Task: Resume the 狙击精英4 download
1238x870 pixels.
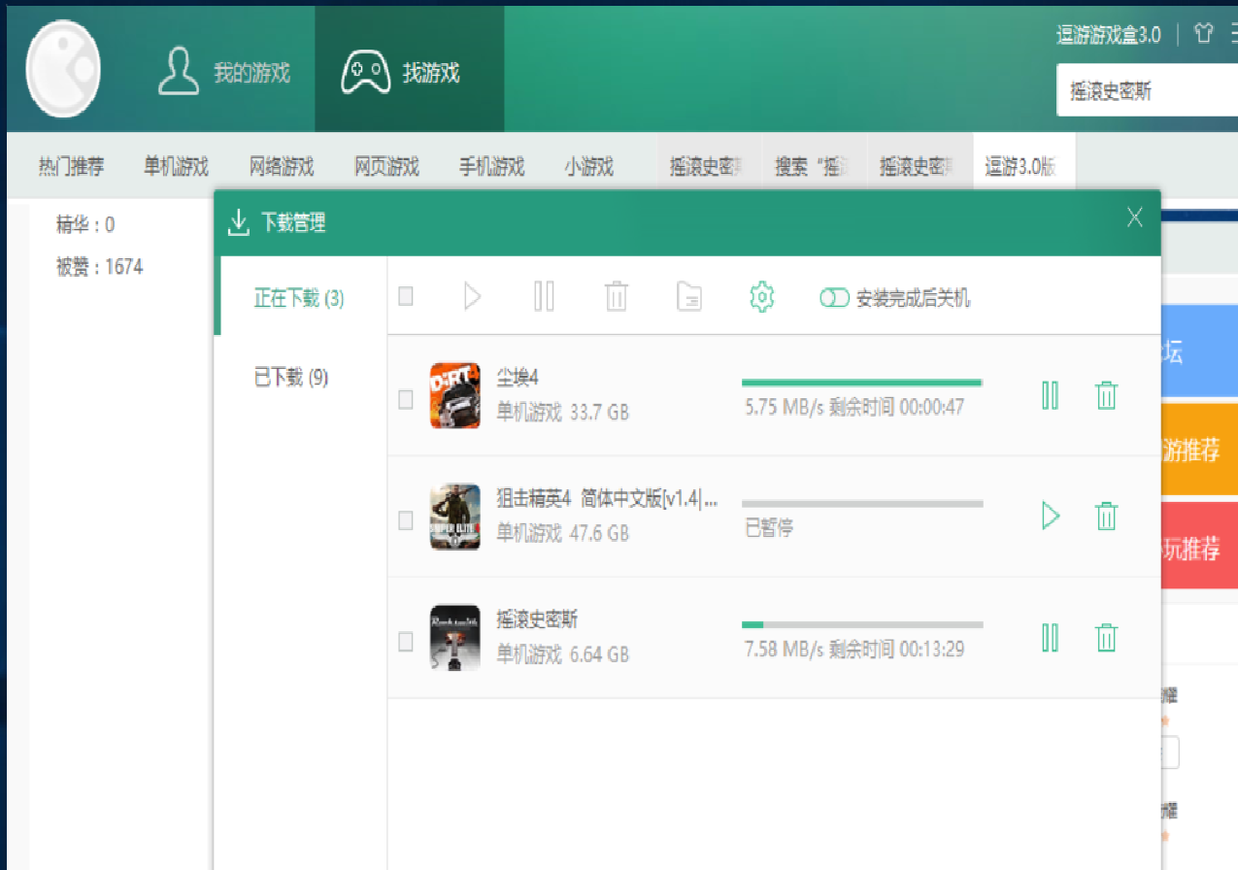Action: [1050, 516]
